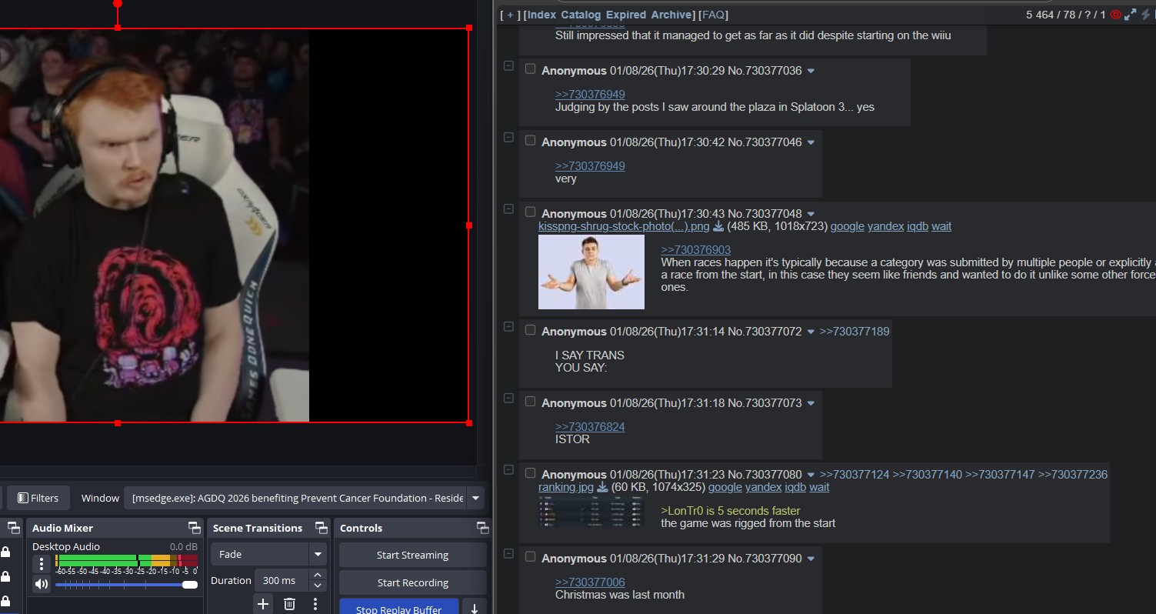Click Start Streaming in OBS Controls

point(413,555)
